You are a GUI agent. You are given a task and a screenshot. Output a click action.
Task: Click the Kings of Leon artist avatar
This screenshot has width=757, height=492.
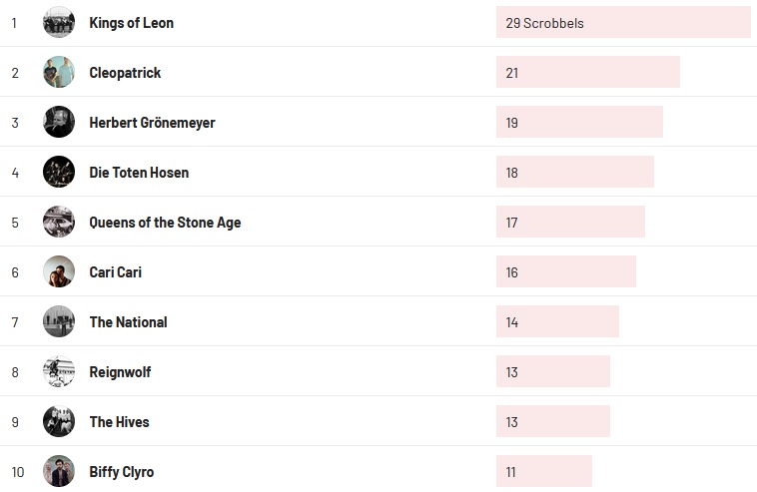click(x=59, y=22)
